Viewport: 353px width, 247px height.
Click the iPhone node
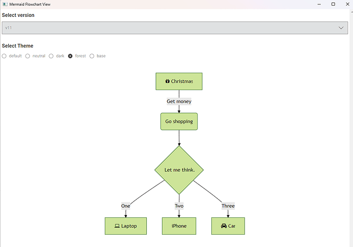179,226
